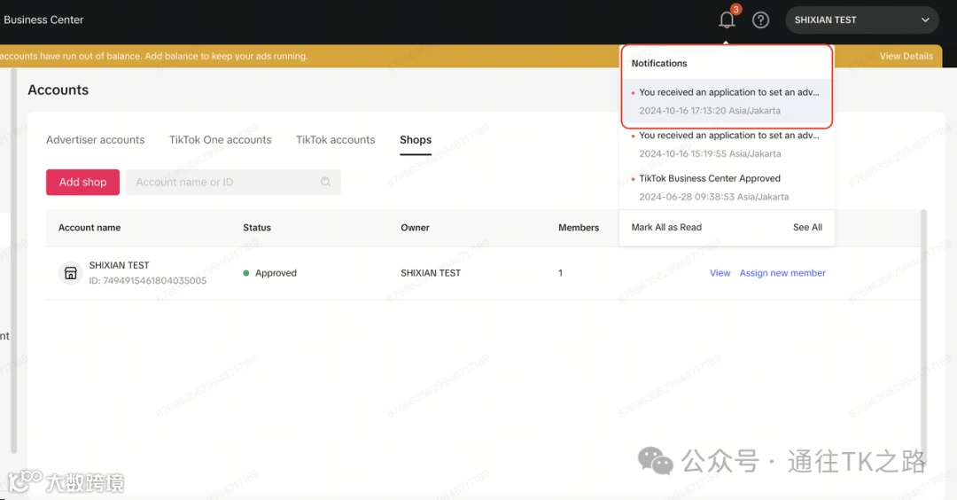The image size is (957, 500).
Task: Click the shop icon beside SHIXIAN TEST
Action: (71, 273)
